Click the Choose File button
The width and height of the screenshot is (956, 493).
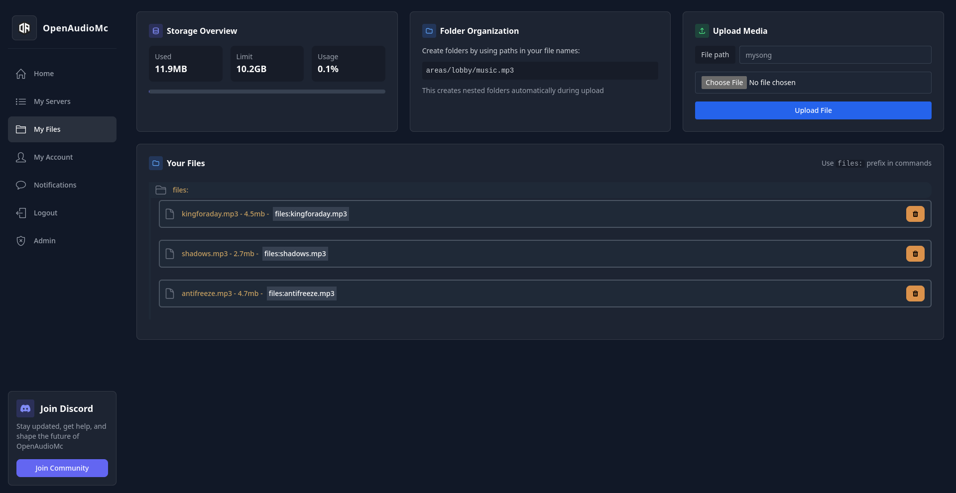pyautogui.click(x=724, y=83)
